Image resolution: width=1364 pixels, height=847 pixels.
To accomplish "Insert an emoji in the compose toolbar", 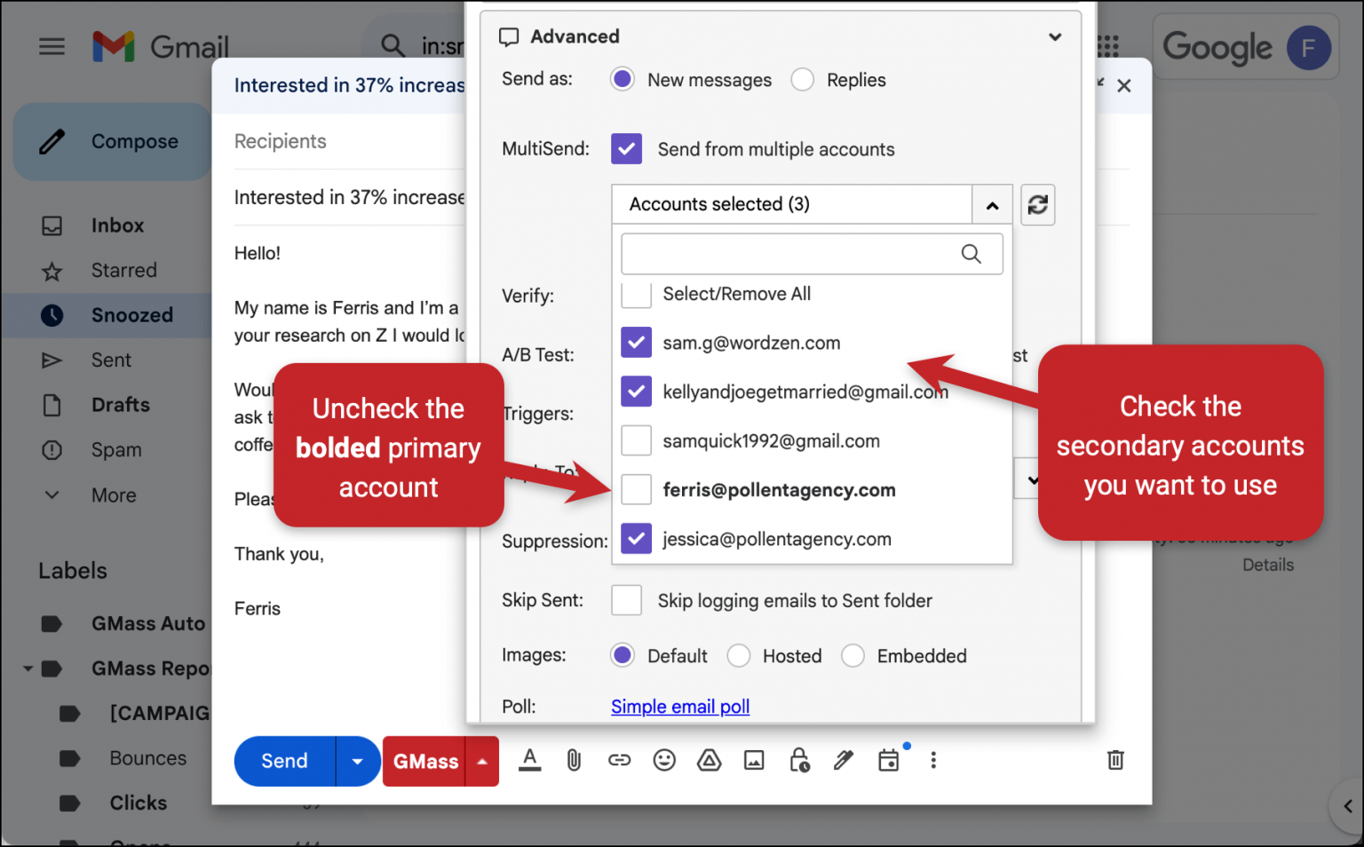I will [x=664, y=760].
